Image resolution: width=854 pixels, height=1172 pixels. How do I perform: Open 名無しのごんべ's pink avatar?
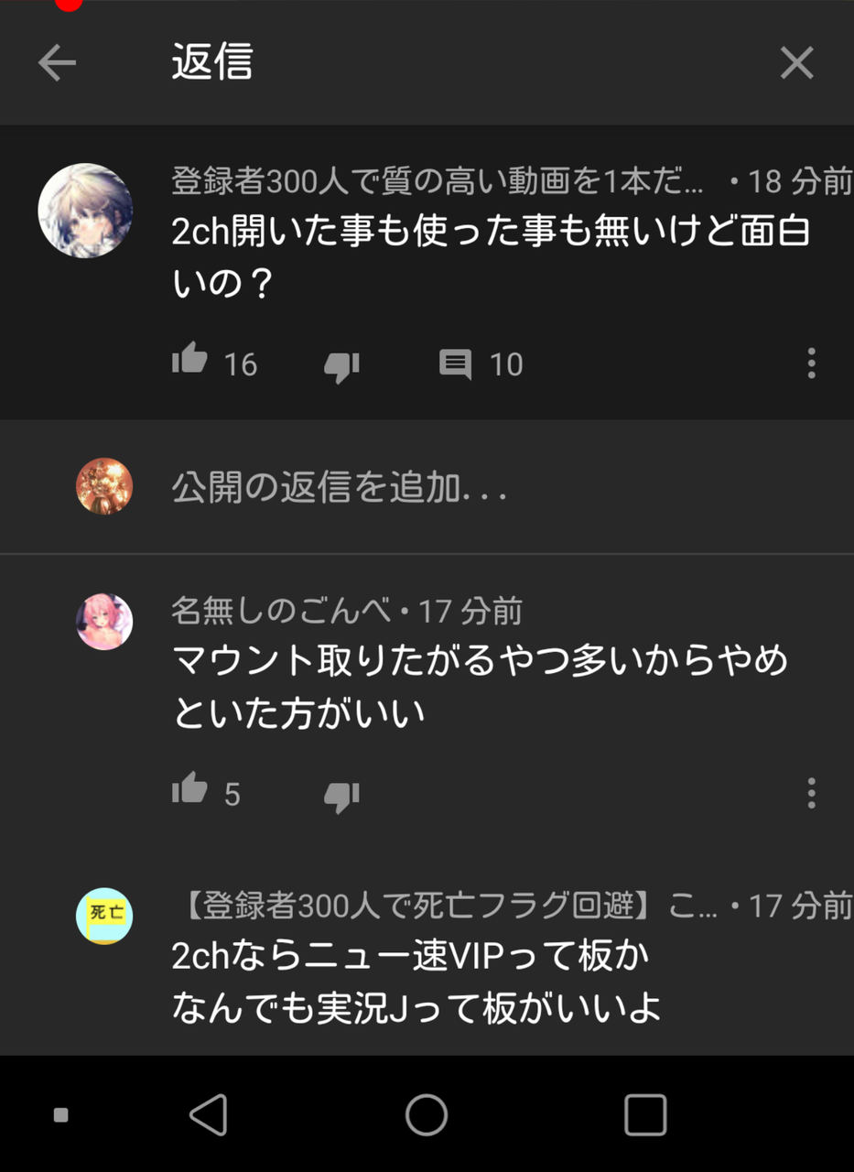tap(104, 622)
